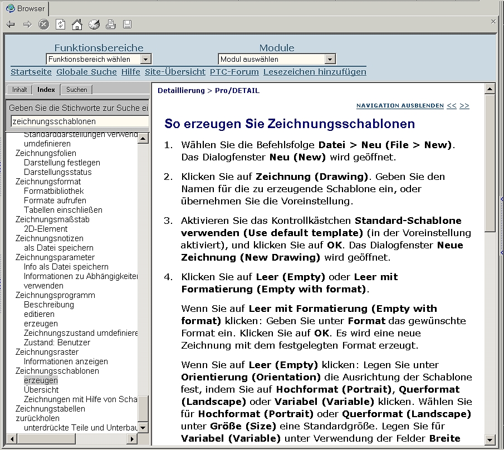Open 2D-Element index entry
The height and width of the screenshot is (450, 504).
point(46,229)
